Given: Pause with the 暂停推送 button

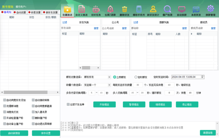Looking at the screenshot, I should click(134, 104).
